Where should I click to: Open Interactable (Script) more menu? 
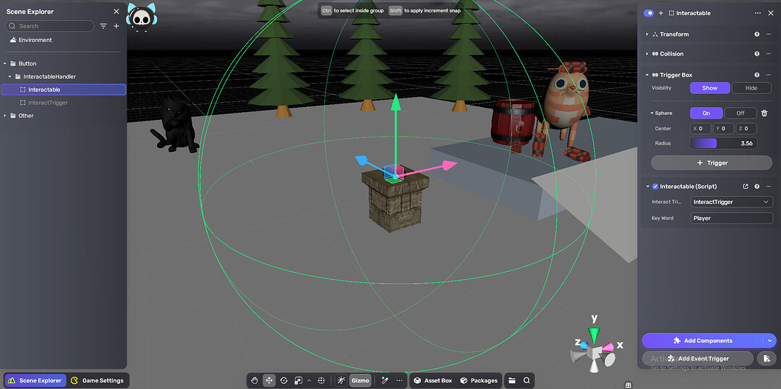pos(767,187)
